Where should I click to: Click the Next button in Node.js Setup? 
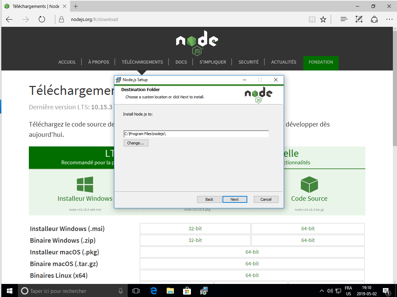point(235,199)
